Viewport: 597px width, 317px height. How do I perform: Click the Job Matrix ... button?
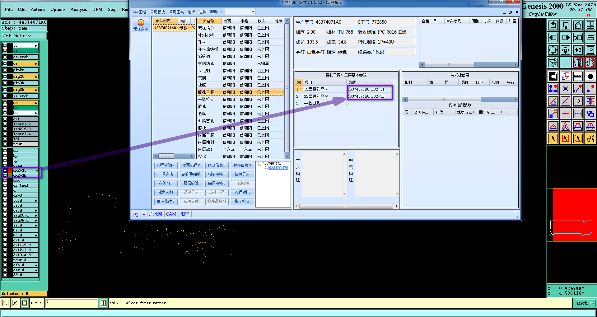tap(24, 36)
